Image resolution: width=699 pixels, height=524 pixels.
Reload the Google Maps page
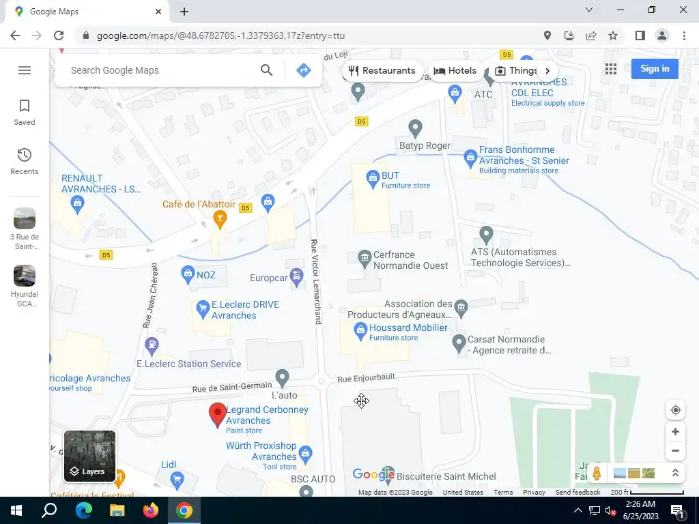(59, 35)
